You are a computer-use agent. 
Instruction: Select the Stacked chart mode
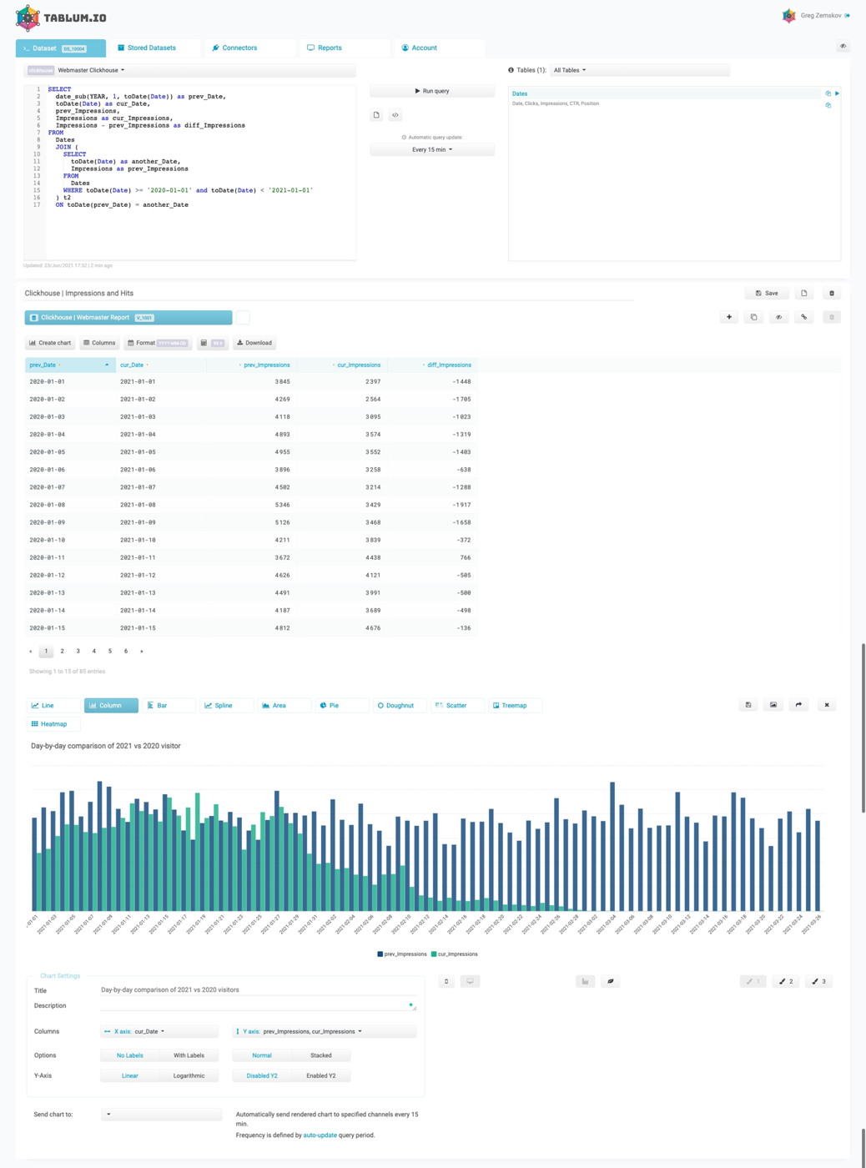tap(321, 1055)
